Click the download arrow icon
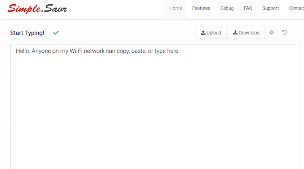 click(235, 33)
